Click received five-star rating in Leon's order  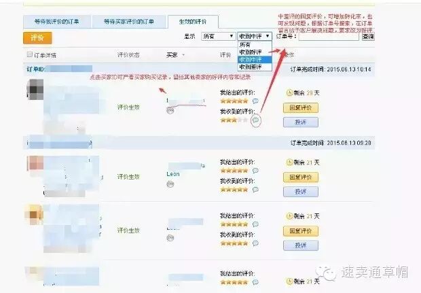coord(234,190)
